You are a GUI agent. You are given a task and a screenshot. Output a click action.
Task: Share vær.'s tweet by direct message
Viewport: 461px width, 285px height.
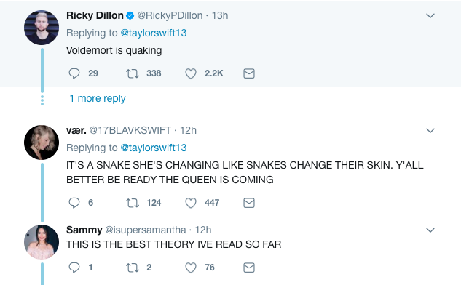click(249, 203)
